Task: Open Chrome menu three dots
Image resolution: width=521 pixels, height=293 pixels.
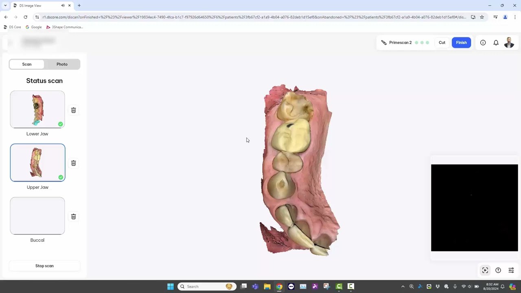Action: pos(515,17)
